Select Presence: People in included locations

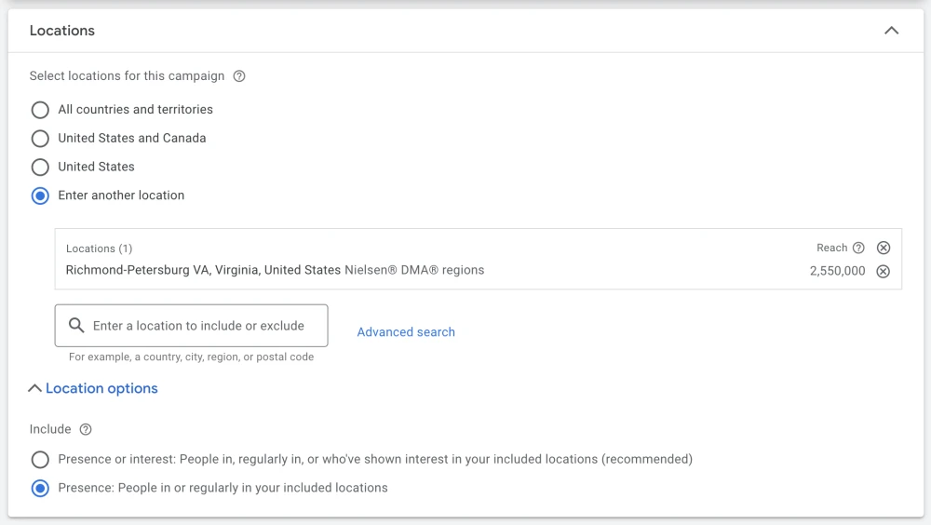coord(40,488)
